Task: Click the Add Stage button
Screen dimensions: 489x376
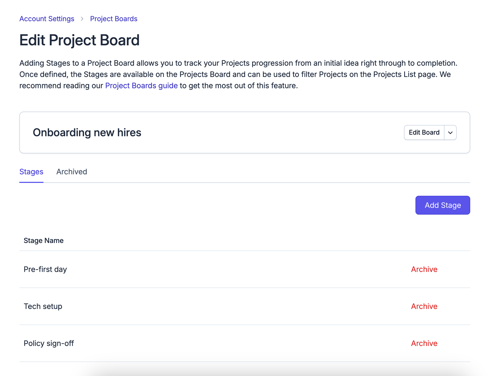Action: (x=443, y=205)
